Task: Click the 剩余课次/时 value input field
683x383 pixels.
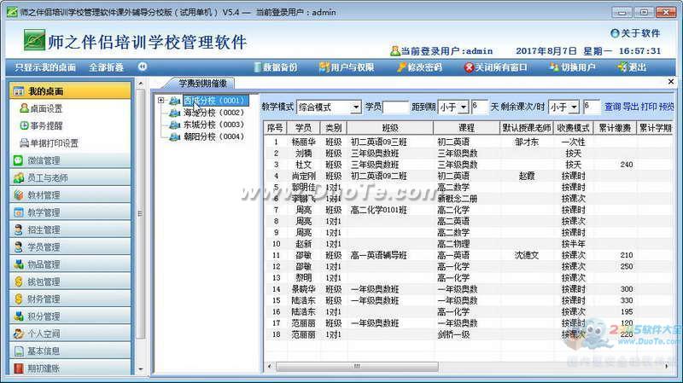Action: click(592, 107)
